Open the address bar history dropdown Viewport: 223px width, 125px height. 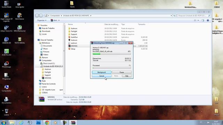point(171,16)
